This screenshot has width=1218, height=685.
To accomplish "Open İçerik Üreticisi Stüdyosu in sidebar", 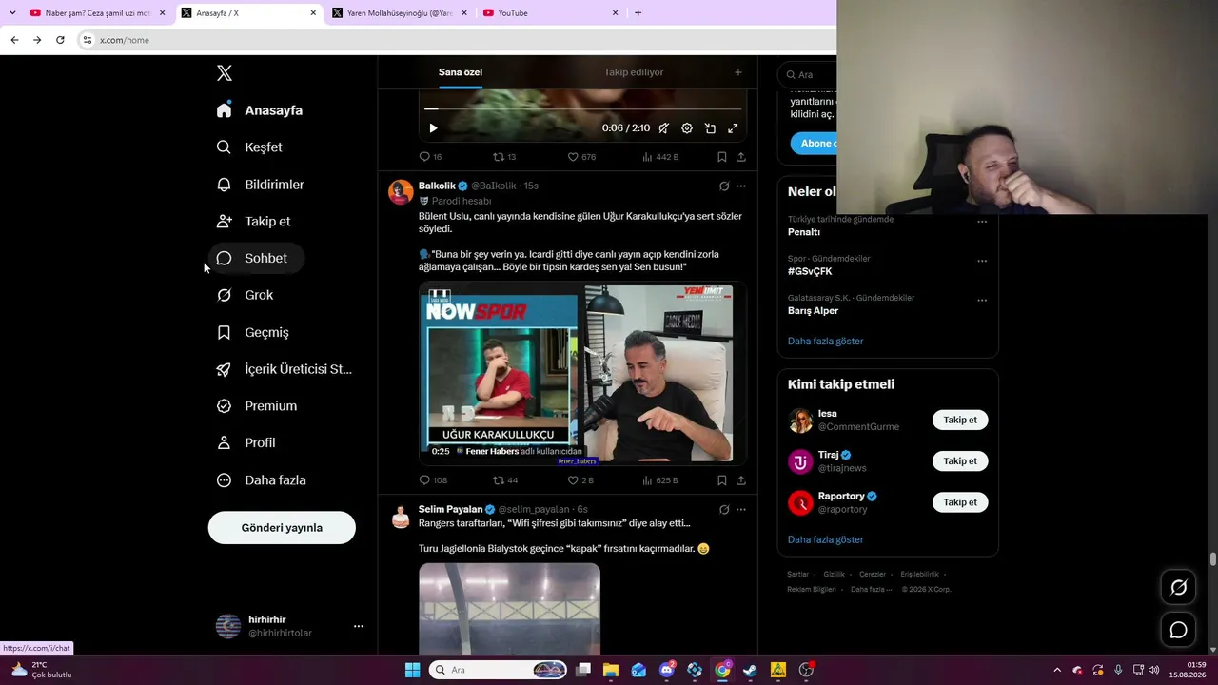I will (285, 369).
